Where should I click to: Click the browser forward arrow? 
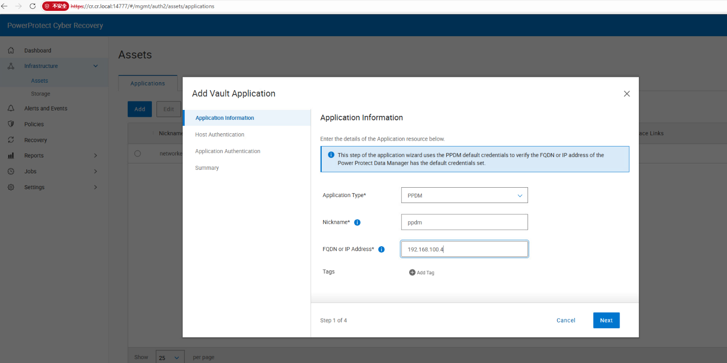19,6
